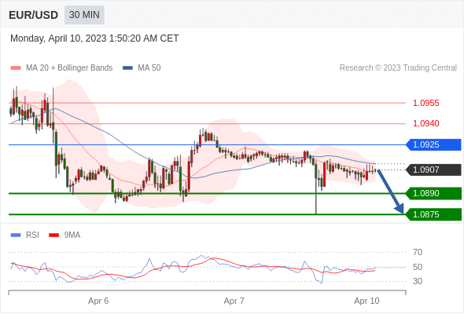464x314 pixels.
Task: Click the 30 MIN timeframe button
Action: pos(84,15)
